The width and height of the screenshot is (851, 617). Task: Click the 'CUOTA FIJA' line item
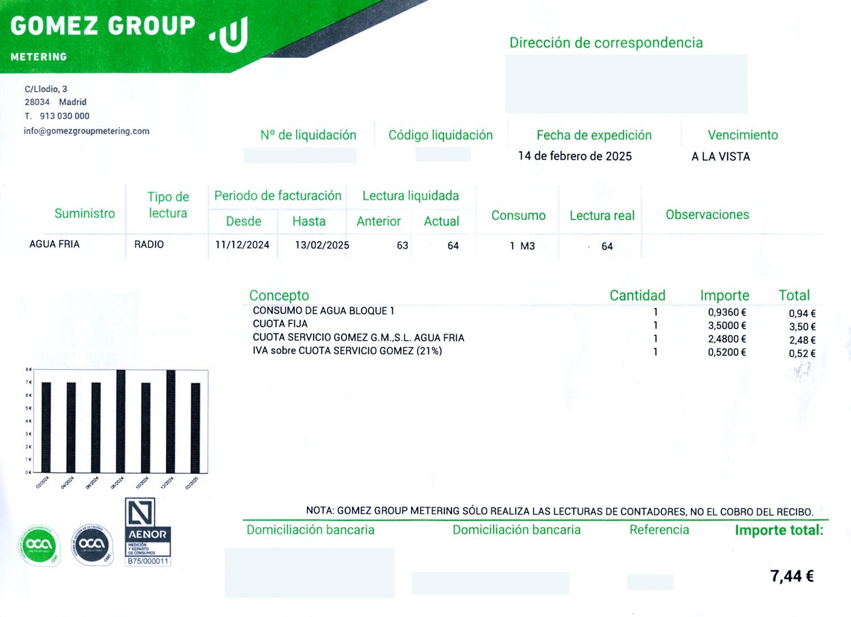(280, 324)
